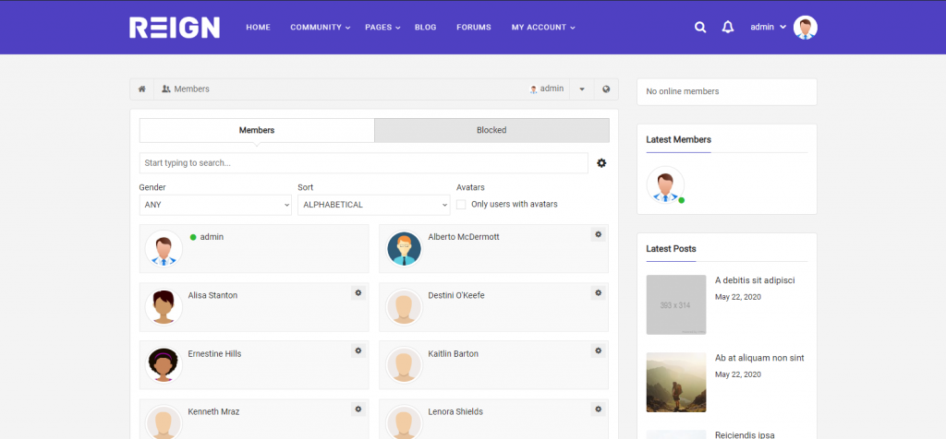
Task: Open the search settings gear icon
Action: tap(601, 163)
